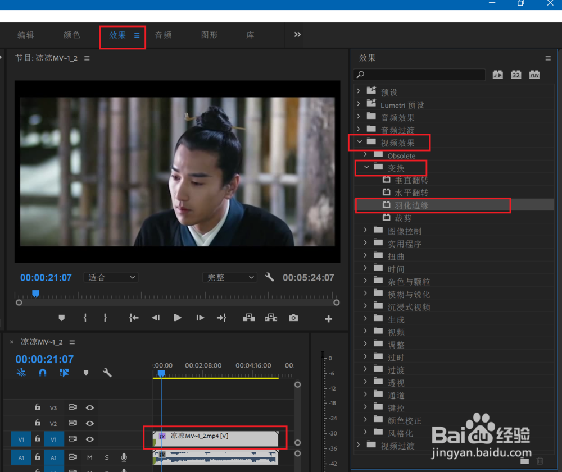Open the 适合 zoom level dropdown
The width and height of the screenshot is (562, 472).
[x=111, y=277]
